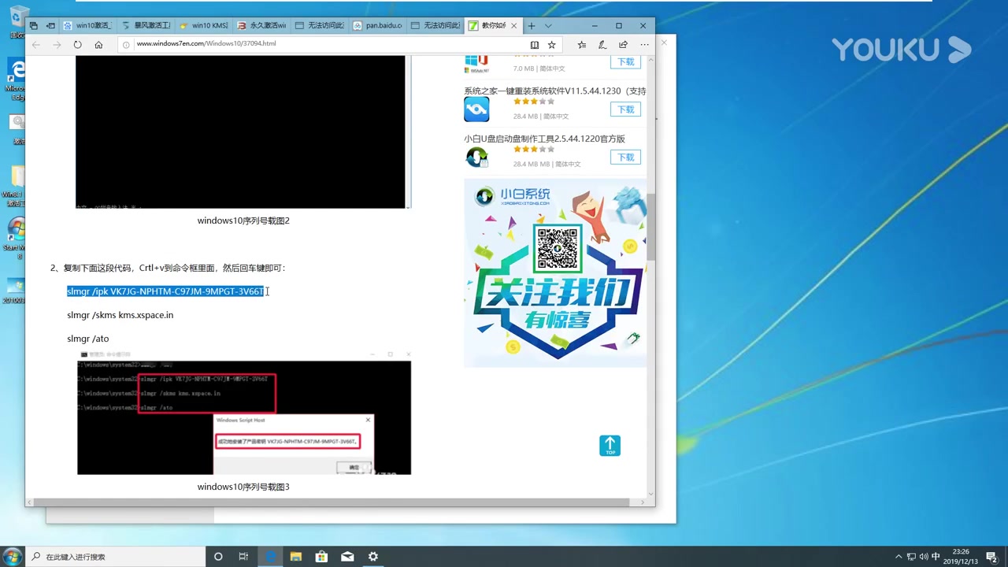Open the Mail app from taskbar
Viewport: 1008px width, 567px height.
click(x=347, y=557)
